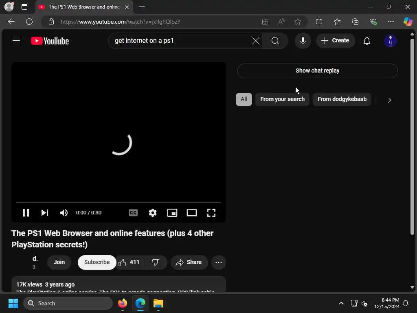
Task: Select the All filter chip
Action: (x=244, y=99)
